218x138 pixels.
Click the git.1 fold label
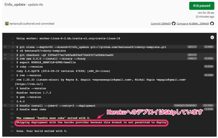tap(192, 47)
